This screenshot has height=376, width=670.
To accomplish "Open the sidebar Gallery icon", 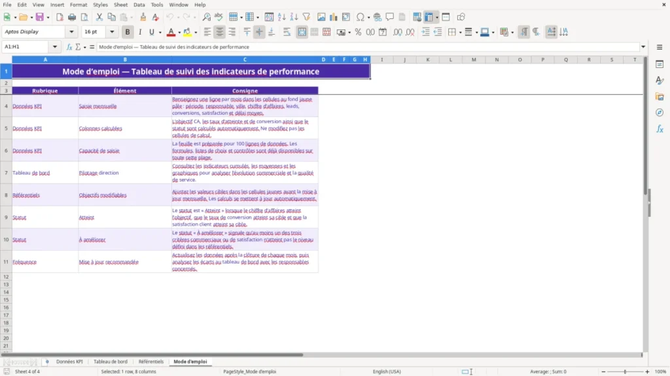I will 660,97.
